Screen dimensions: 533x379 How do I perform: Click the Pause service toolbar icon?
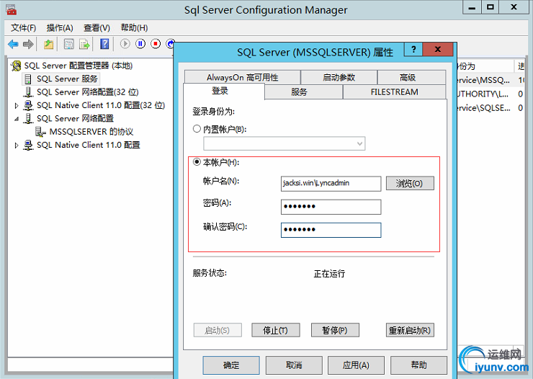click(x=140, y=44)
